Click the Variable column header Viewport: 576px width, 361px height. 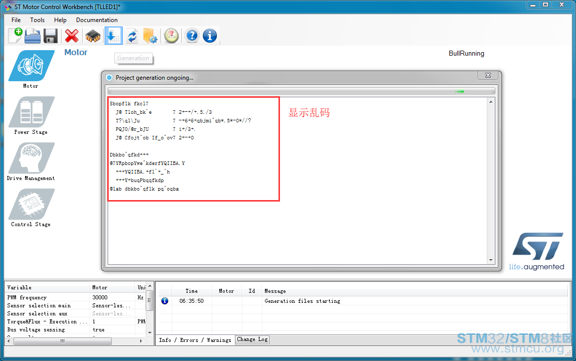click(47, 287)
